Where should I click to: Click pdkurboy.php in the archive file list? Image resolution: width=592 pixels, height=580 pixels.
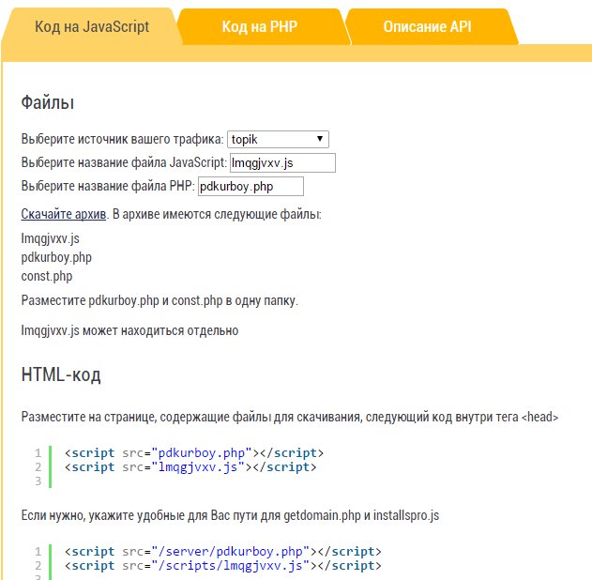(x=56, y=257)
